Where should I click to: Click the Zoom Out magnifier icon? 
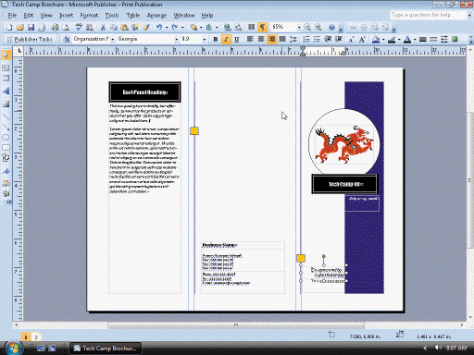[307, 28]
